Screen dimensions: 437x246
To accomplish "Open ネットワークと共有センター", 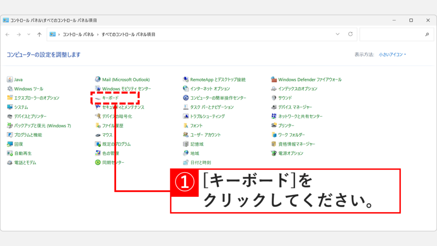I will tap(300, 116).
